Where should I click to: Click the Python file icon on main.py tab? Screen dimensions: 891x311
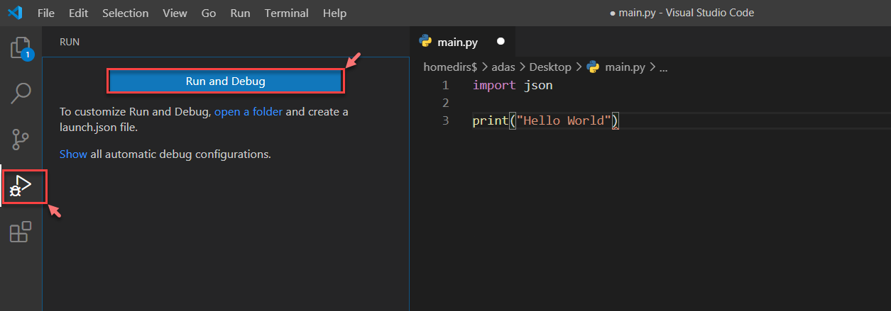coord(426,42)
